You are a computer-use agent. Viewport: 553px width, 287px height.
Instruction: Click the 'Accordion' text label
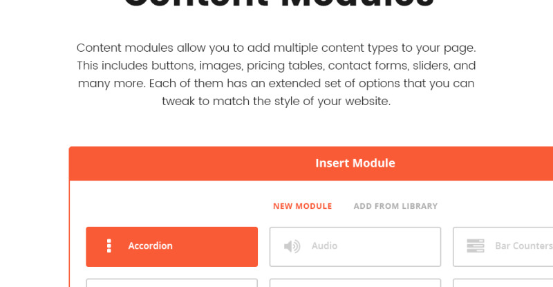click(150, 246)
